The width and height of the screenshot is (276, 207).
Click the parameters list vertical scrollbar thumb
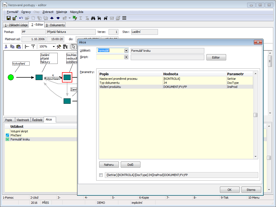coord(256,115)
